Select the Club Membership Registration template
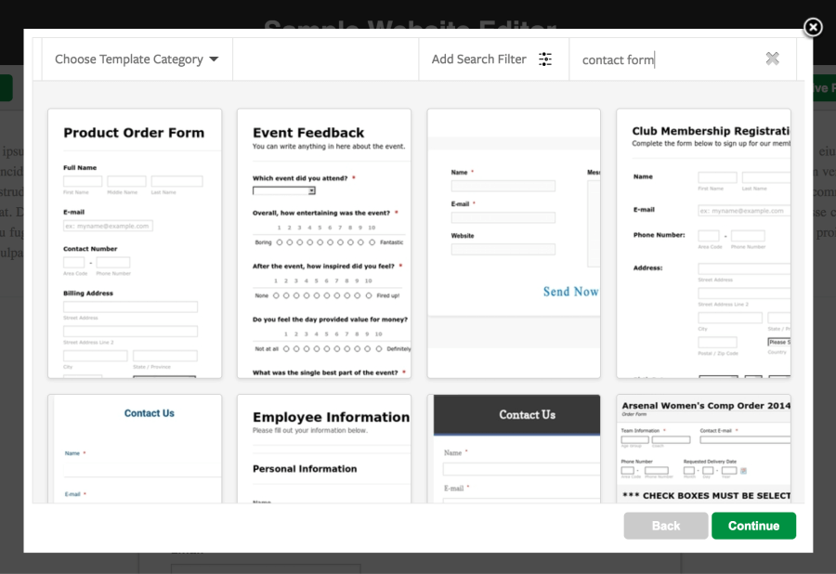This screenshot has width=836, height=574. pyautogui.click(x=704, y=243)
